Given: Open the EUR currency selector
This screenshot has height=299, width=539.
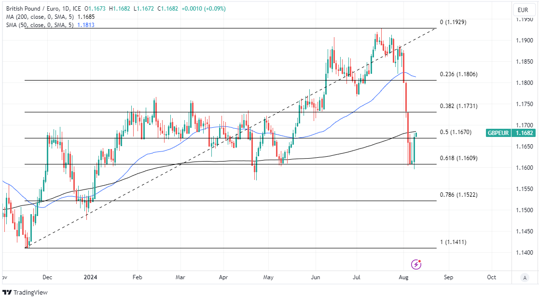Looking at the screenshot, I should [x=523, y=10].
